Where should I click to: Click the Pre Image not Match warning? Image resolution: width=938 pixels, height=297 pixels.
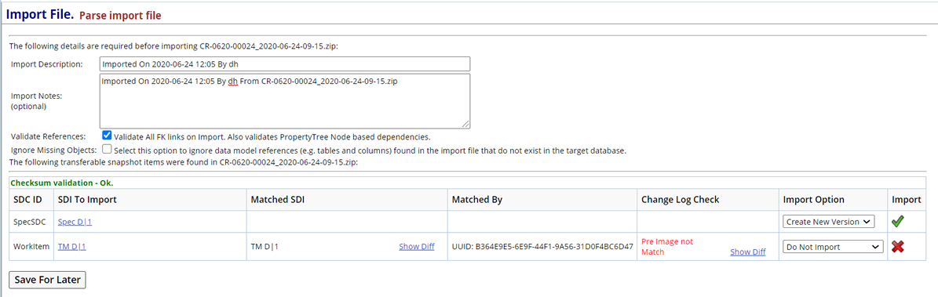[667, 247]
